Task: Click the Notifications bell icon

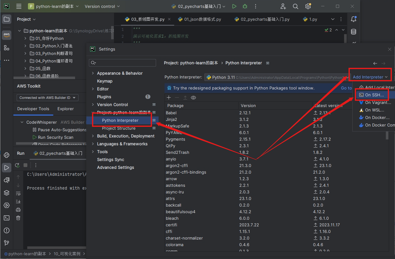Action: 354,19
